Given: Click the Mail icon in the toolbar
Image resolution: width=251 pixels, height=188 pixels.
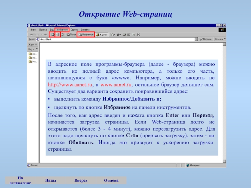Looking at the screenshot, I should tap(112, 34).
